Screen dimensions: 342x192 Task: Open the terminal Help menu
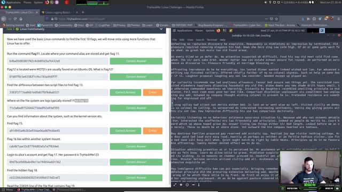tap(222, 40)
